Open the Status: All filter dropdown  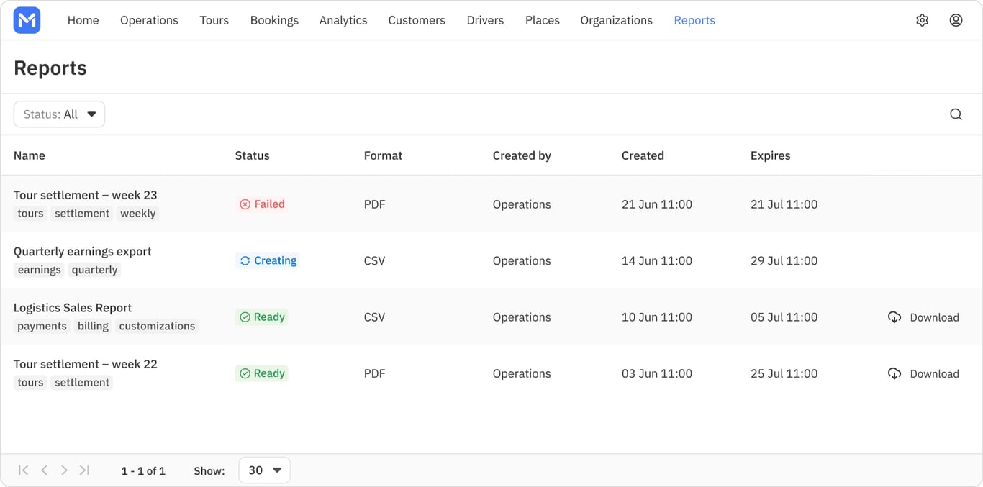pos(59,114)
